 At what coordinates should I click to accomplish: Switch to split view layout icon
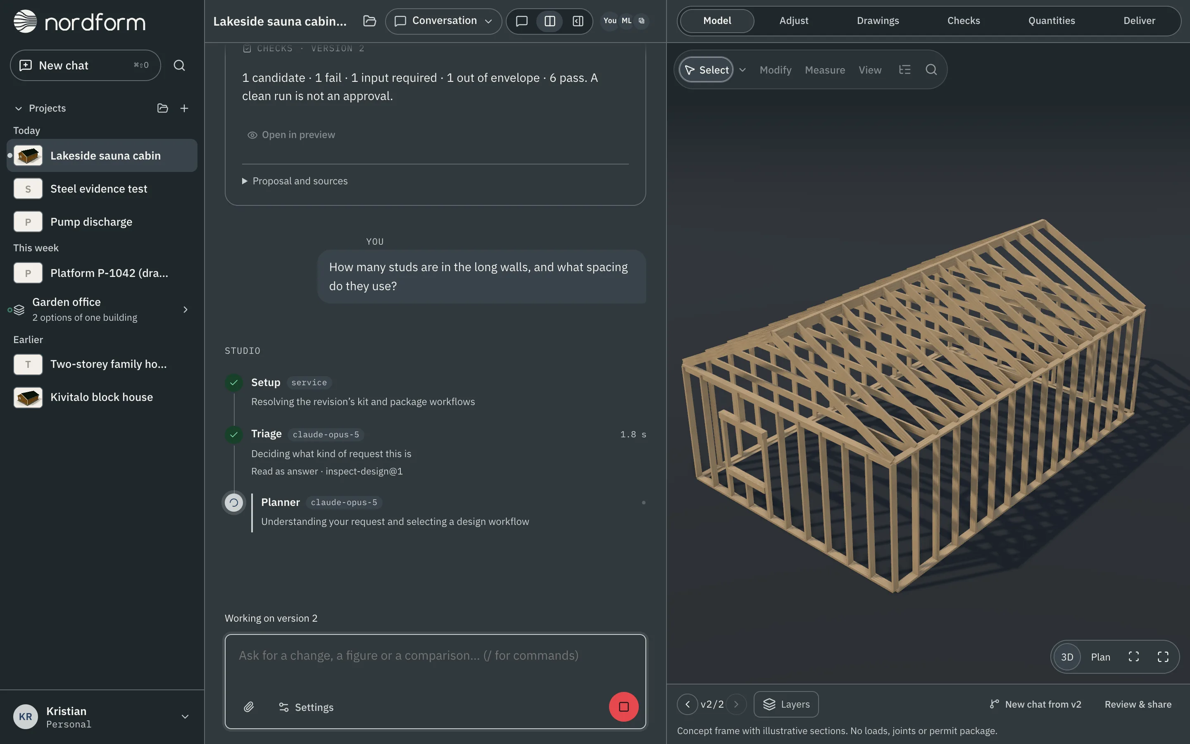pyautogui.click(x=550, y=21)
